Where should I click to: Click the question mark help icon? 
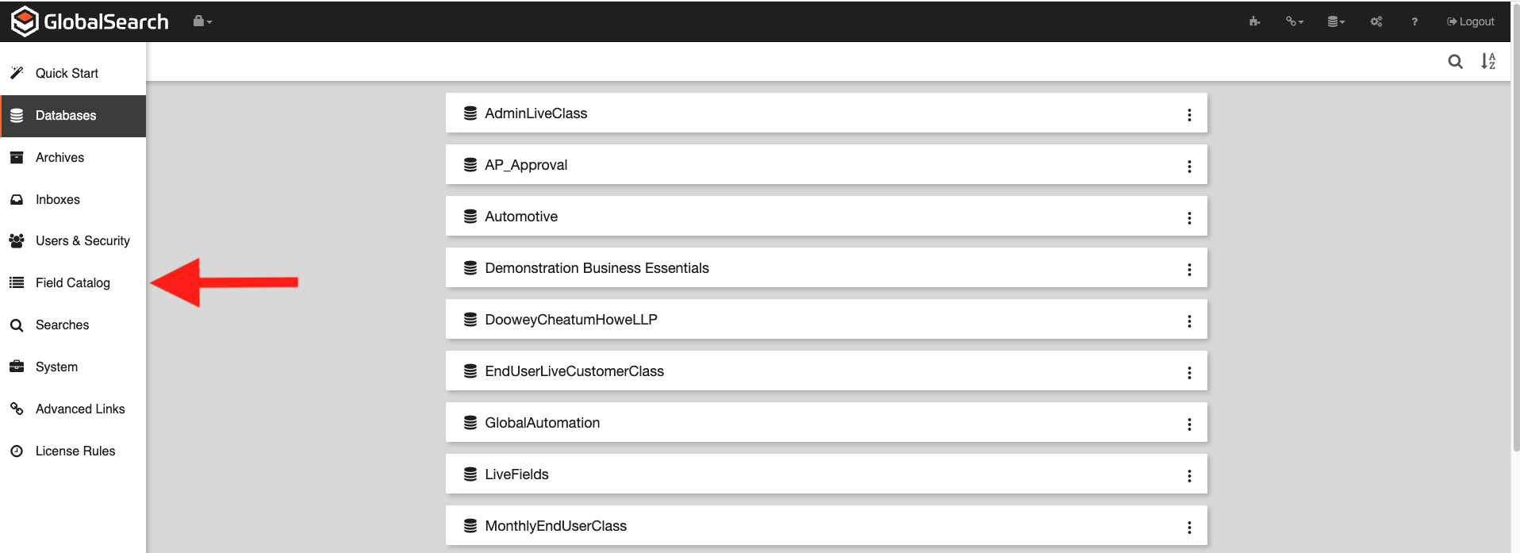click(1414, 21)
